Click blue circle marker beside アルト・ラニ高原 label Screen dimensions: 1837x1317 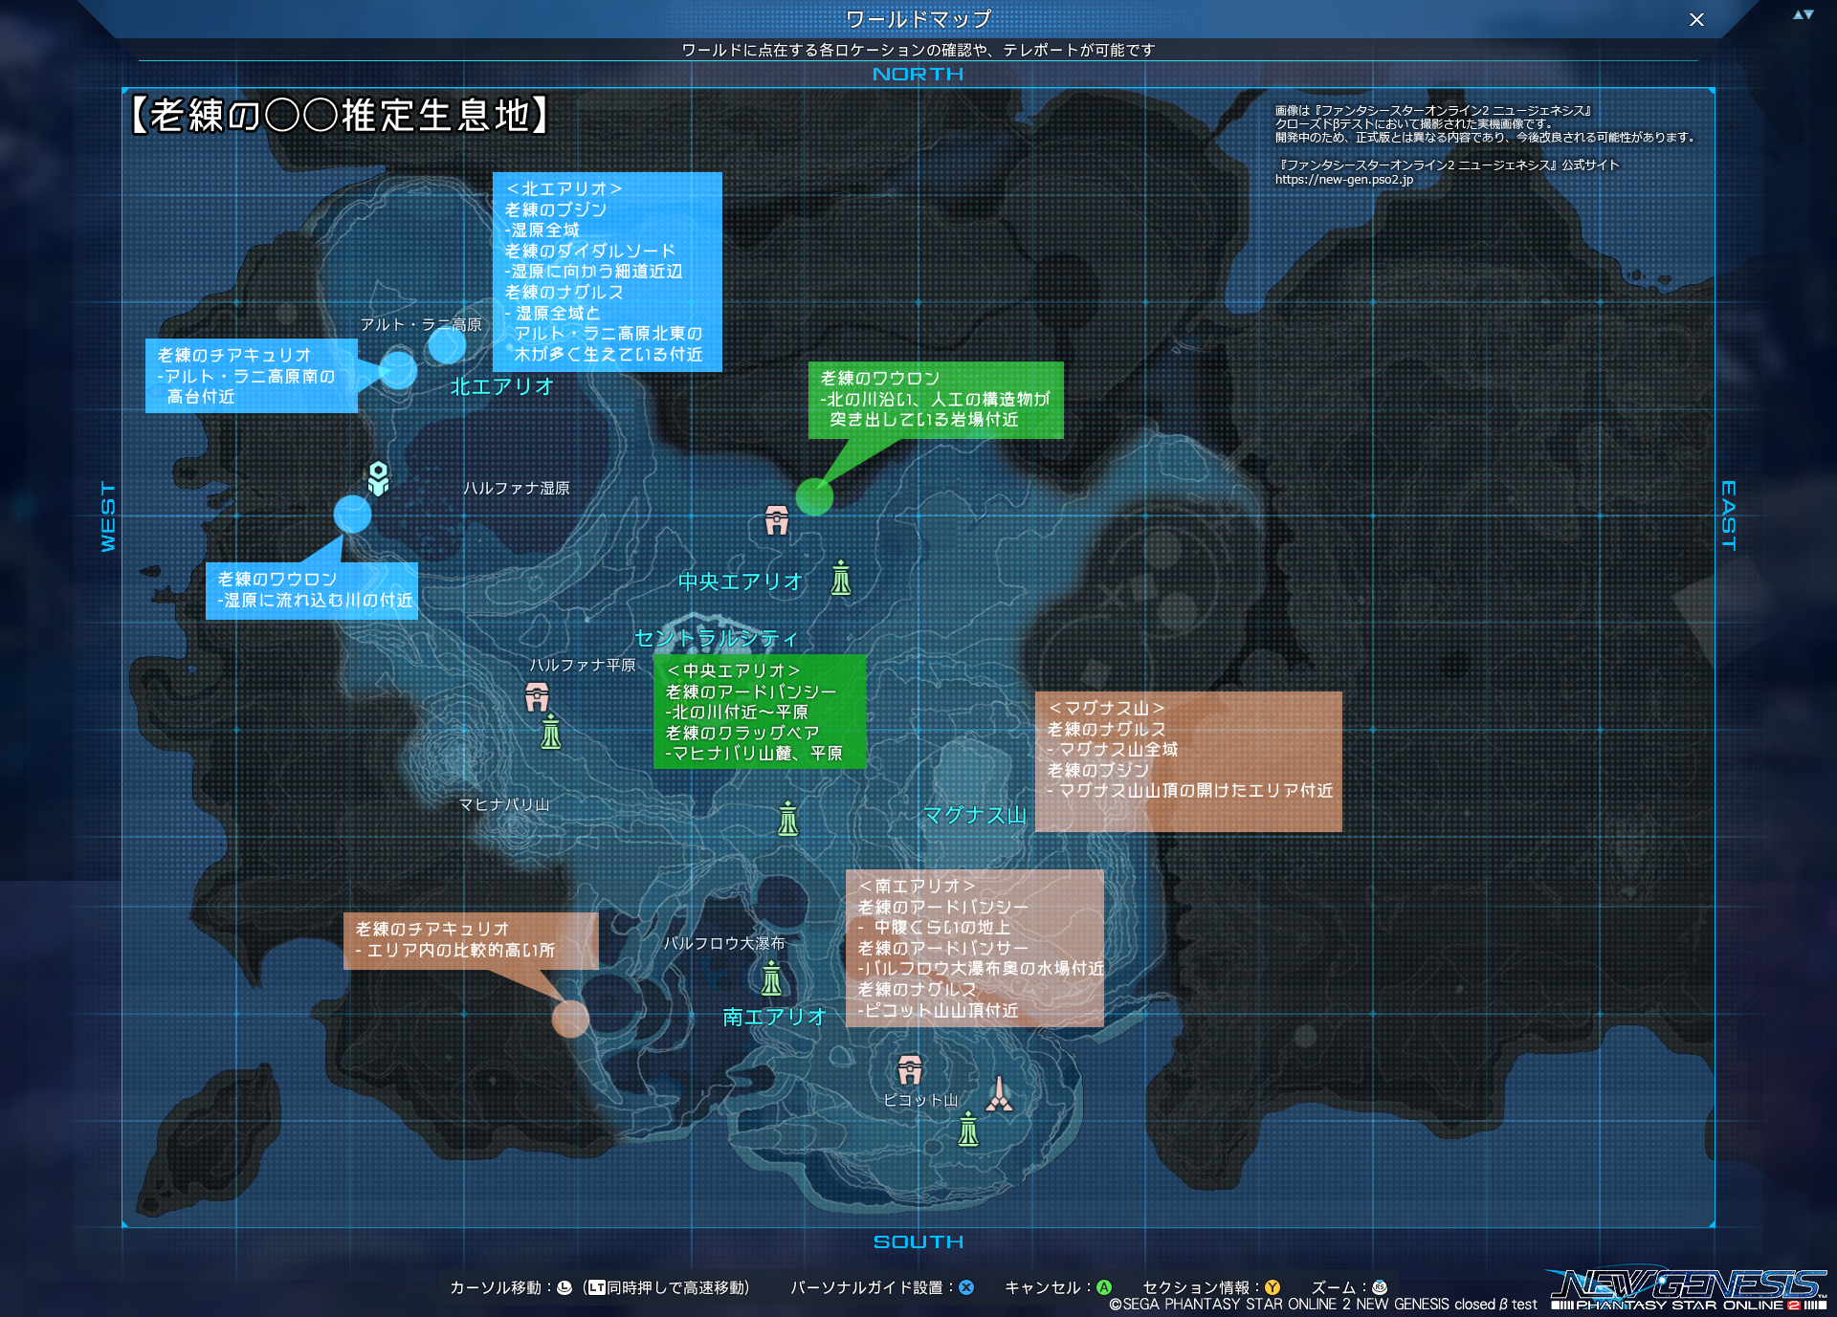(x=447, y=345)
